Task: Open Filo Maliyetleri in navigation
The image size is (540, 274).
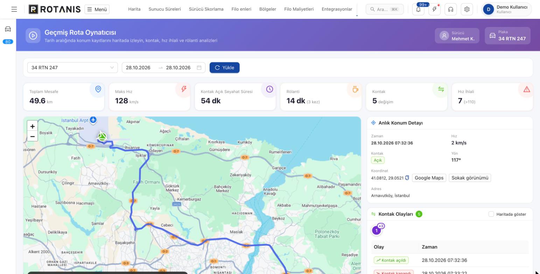Action: pos(299,9)
